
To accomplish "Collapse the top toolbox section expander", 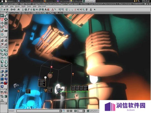I will [x=6, y=13].
